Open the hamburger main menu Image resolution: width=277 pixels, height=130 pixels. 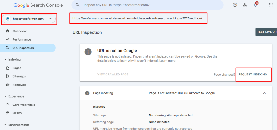tap(8, 5)
